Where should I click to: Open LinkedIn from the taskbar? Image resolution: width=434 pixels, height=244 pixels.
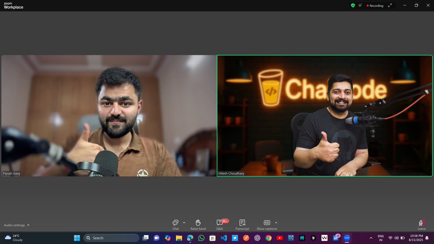click(x=336, y=238)
